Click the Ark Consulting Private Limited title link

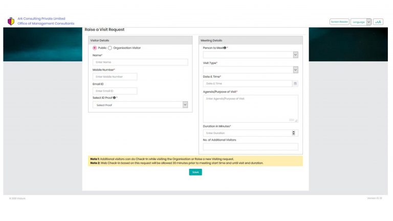click(x=41, y=18)
